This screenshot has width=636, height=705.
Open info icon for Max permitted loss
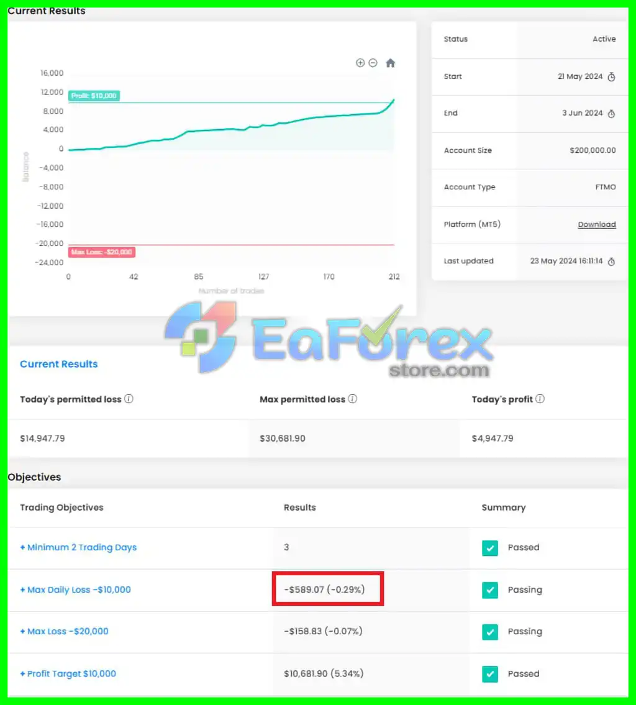[352, 399]
